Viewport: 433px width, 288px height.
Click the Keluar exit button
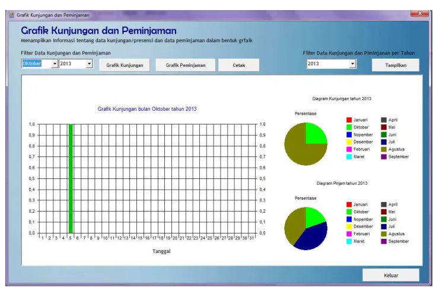pos(391,275)
